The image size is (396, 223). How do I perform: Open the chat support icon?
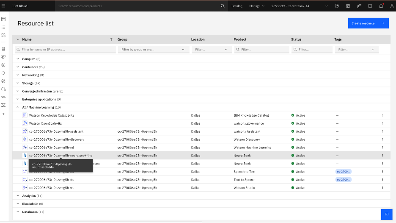[386, 215]
